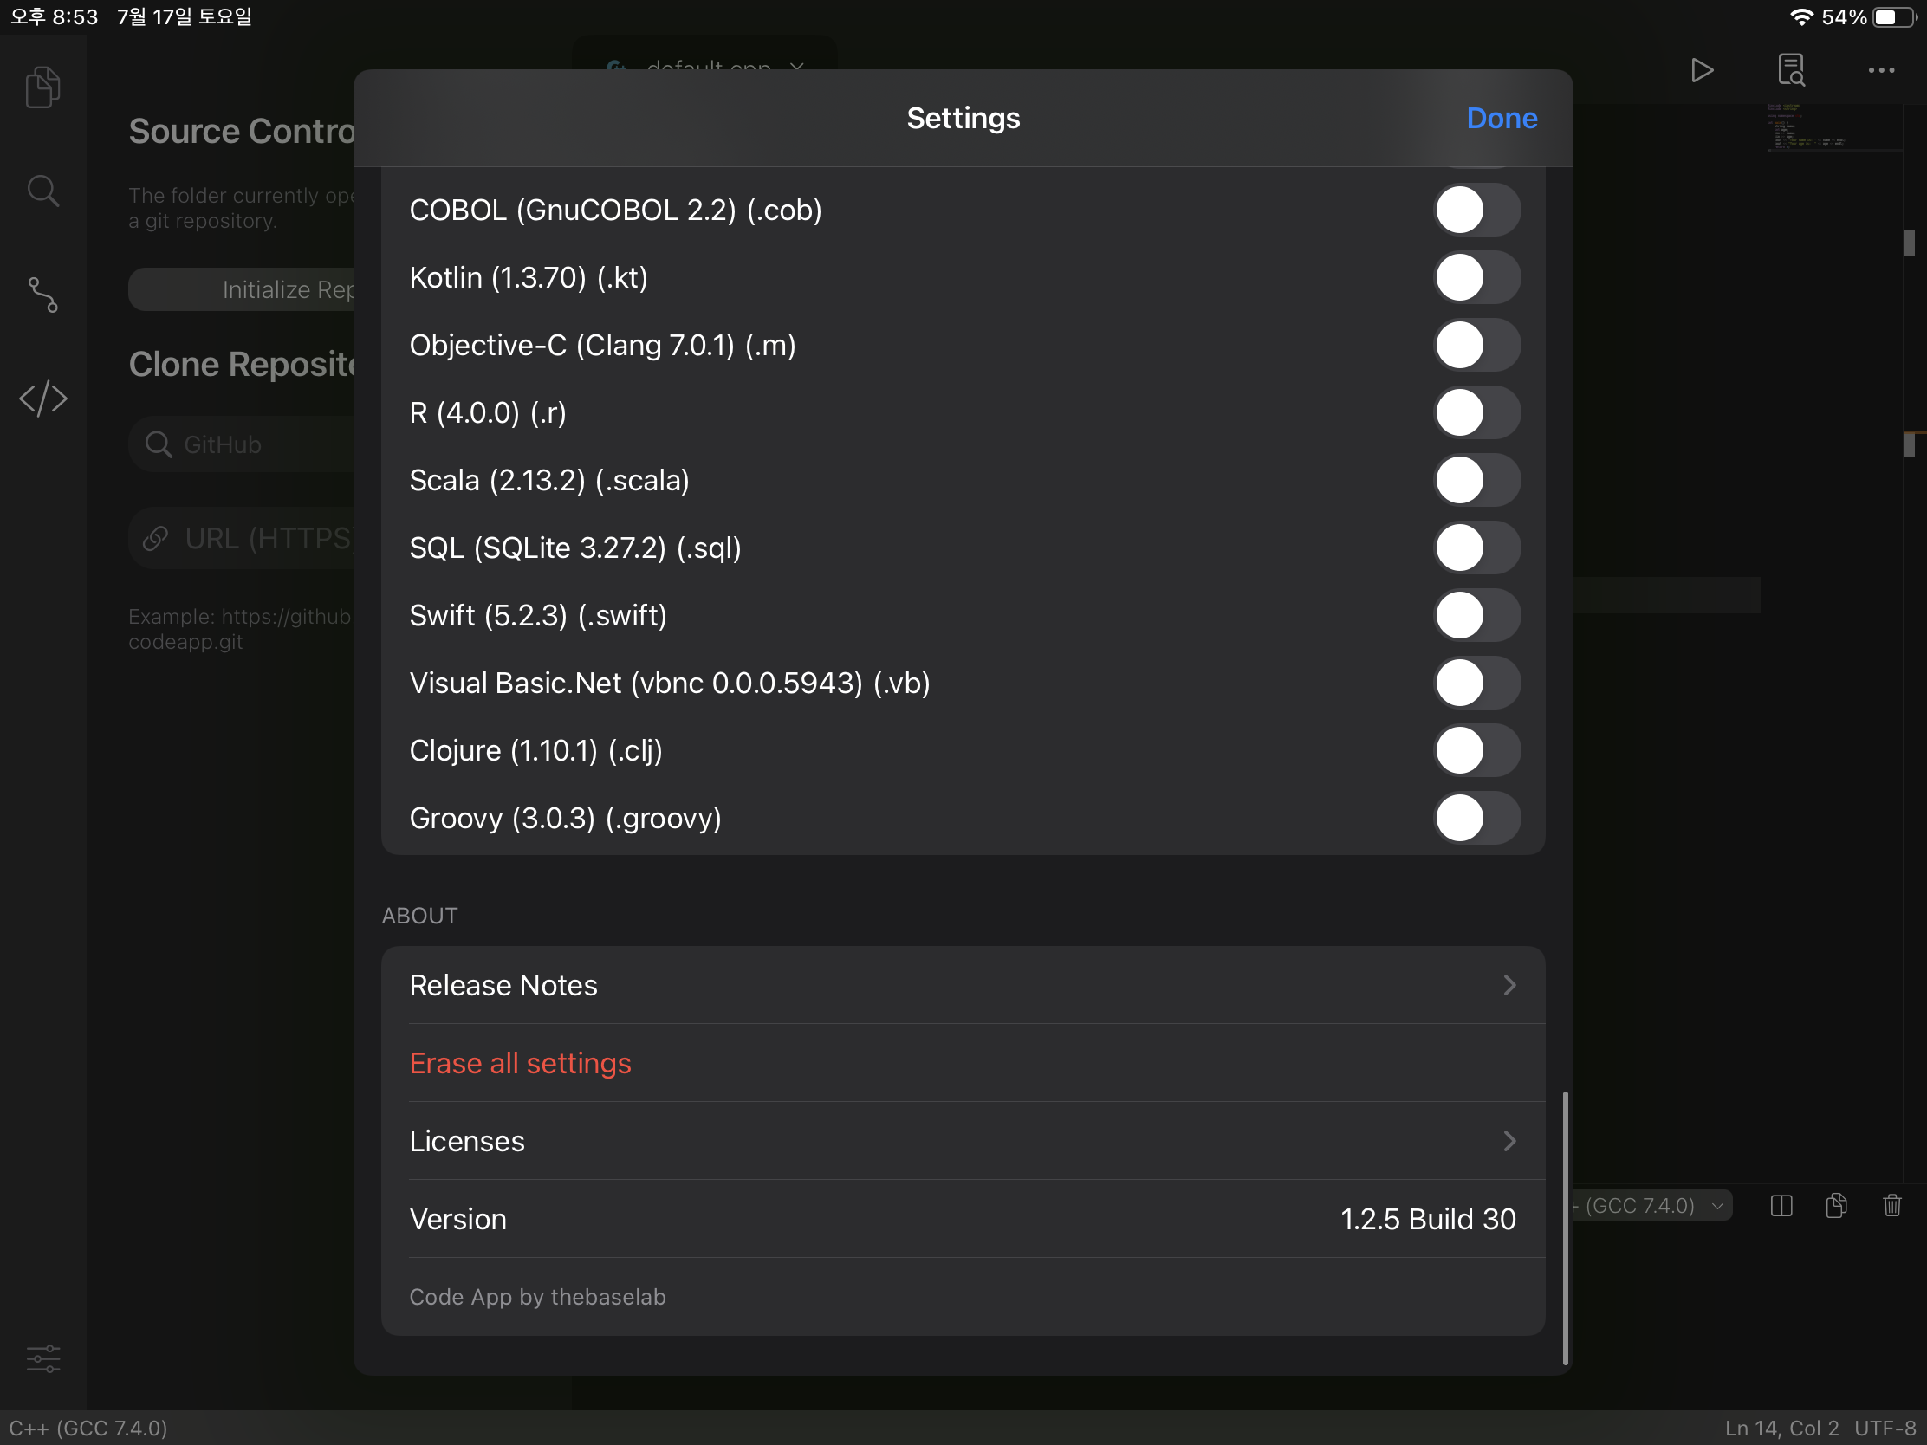The width and height of the screenshot is (1927, 1445).
Task: Open the Remote code brackets icon
Action: (42, 398)
